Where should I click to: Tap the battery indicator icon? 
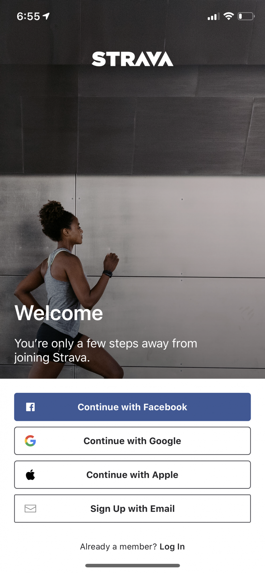click(246, 16)
